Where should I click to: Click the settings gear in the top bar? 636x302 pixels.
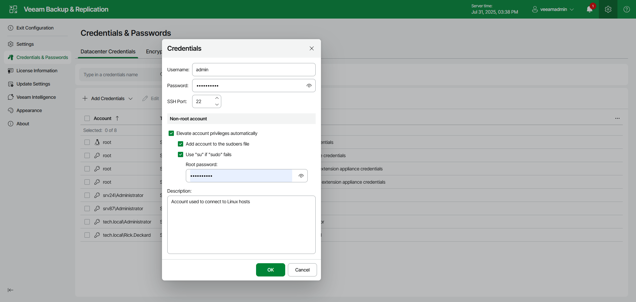coord(608,9)
